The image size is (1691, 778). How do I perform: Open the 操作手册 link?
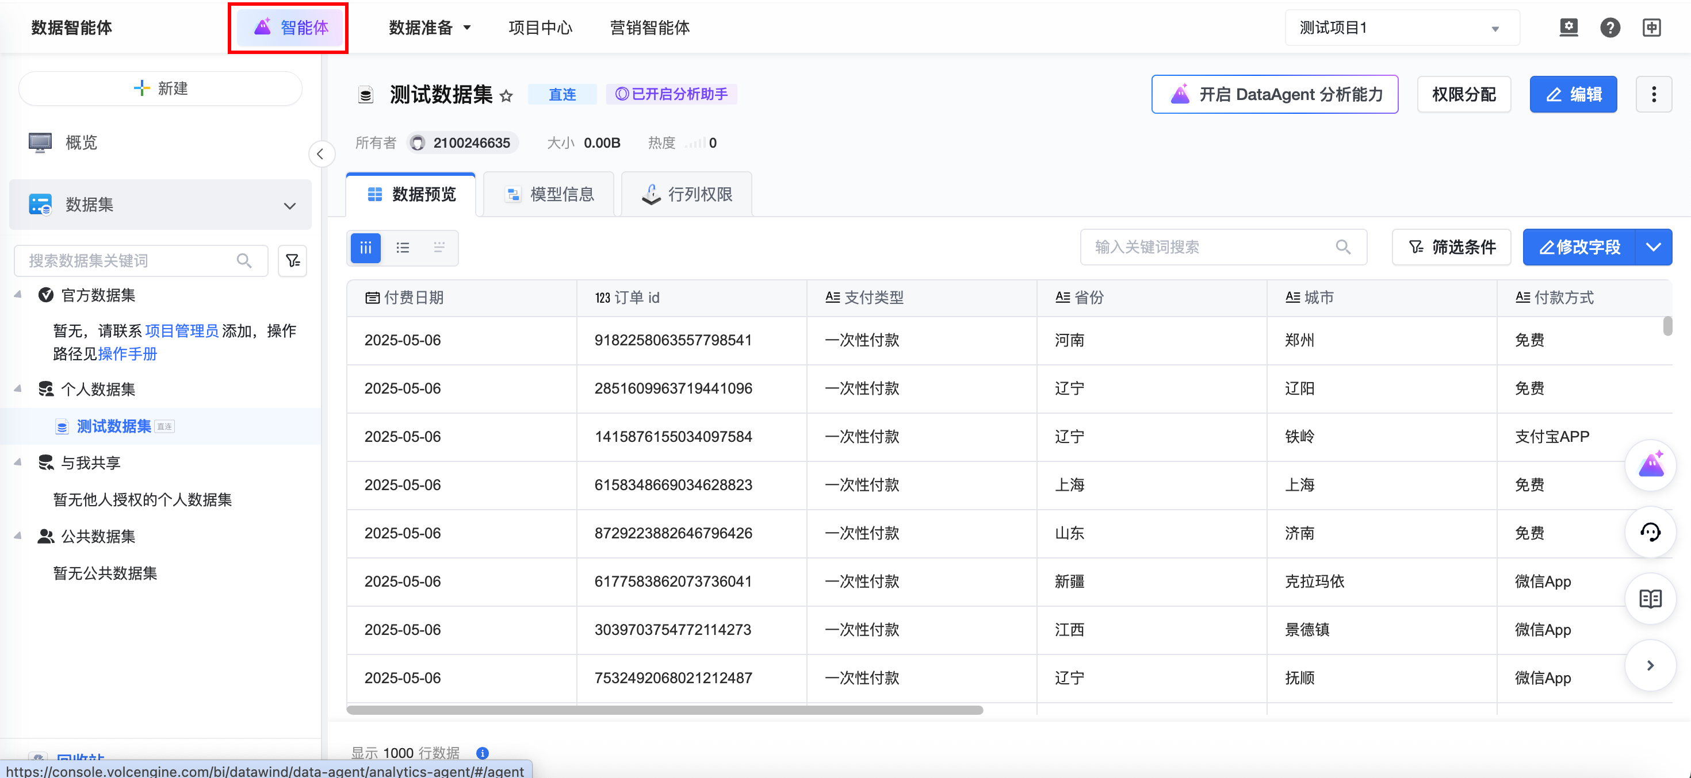(x=127, y=353)
